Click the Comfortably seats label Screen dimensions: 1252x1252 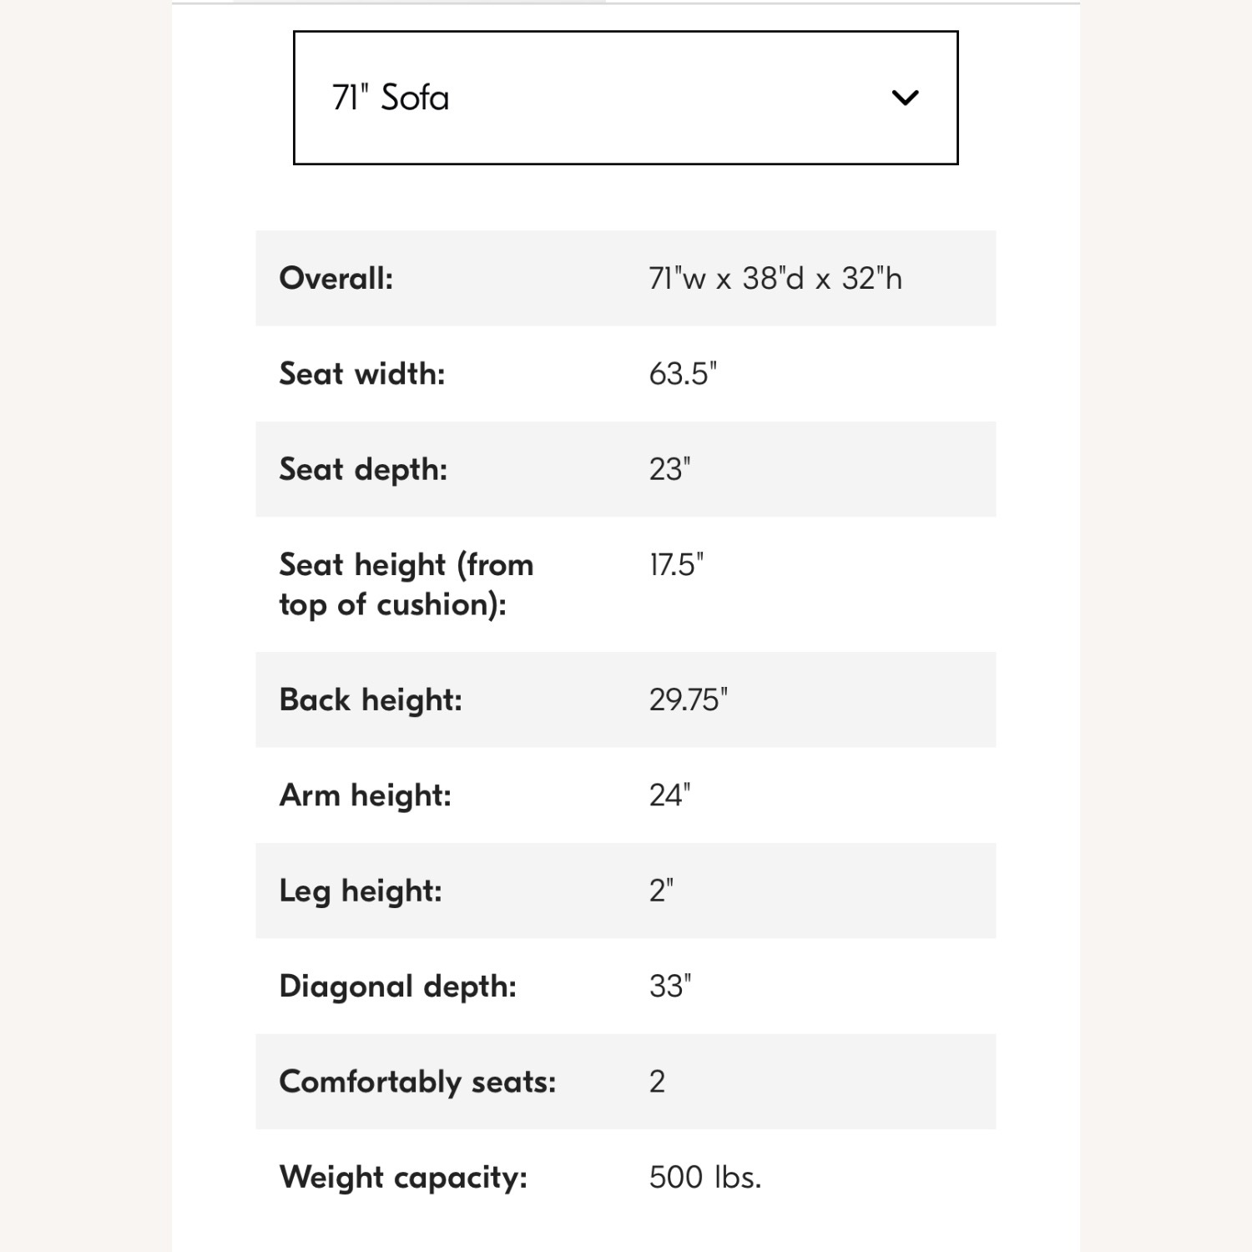[x=417, y=1082]
